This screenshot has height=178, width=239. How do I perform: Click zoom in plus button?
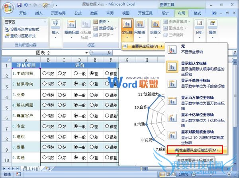coord(229,174)
